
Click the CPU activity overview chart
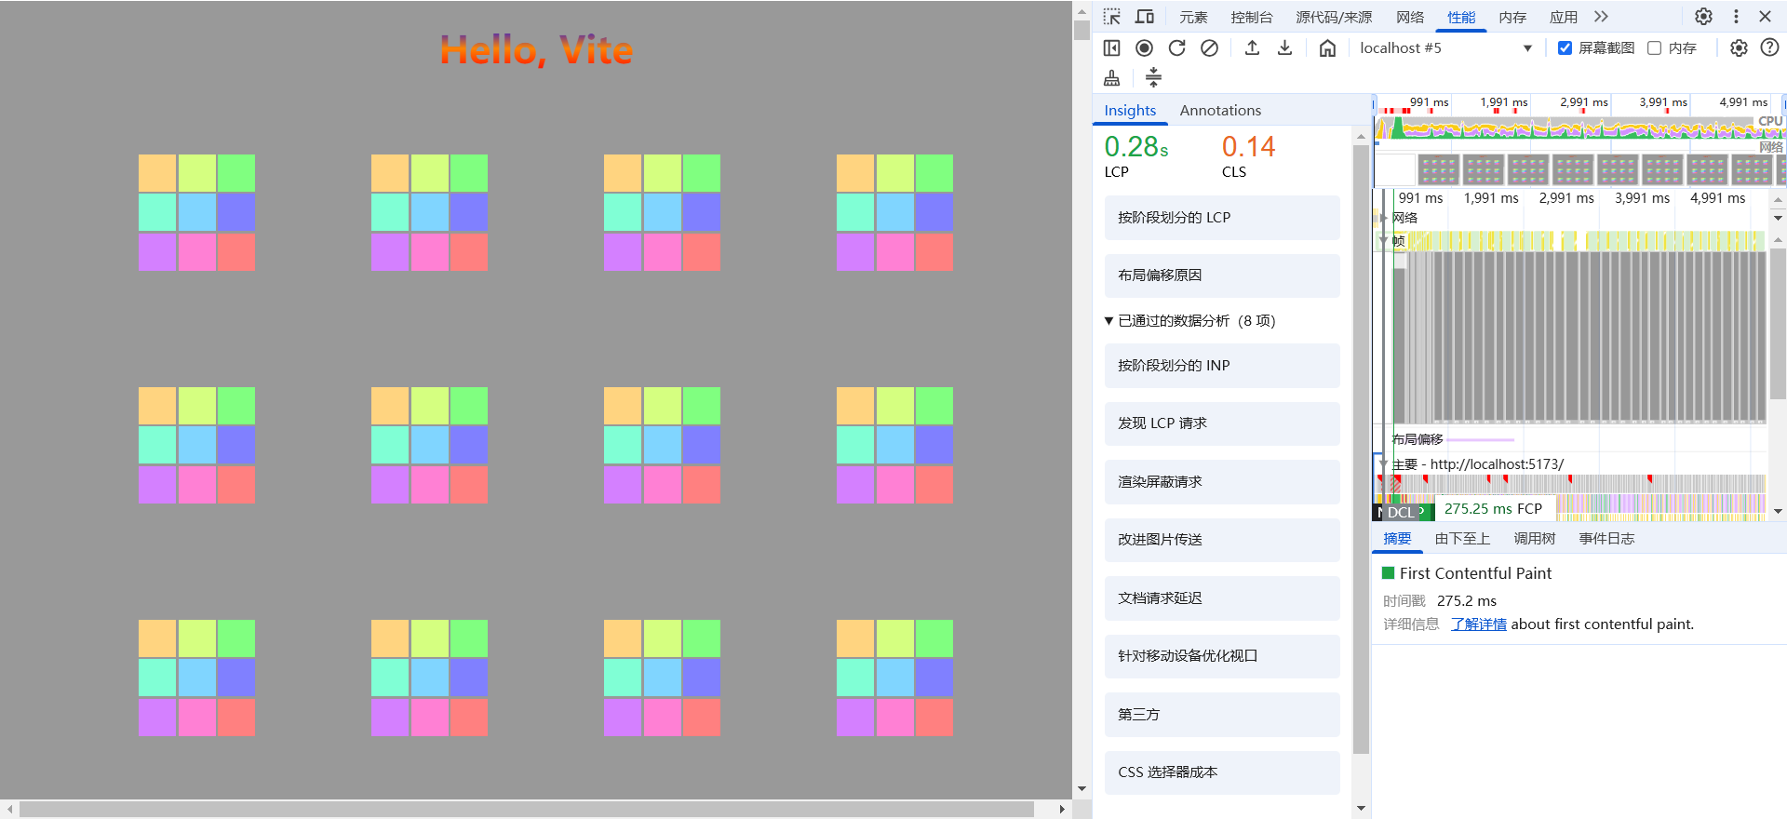(1579, 127)
